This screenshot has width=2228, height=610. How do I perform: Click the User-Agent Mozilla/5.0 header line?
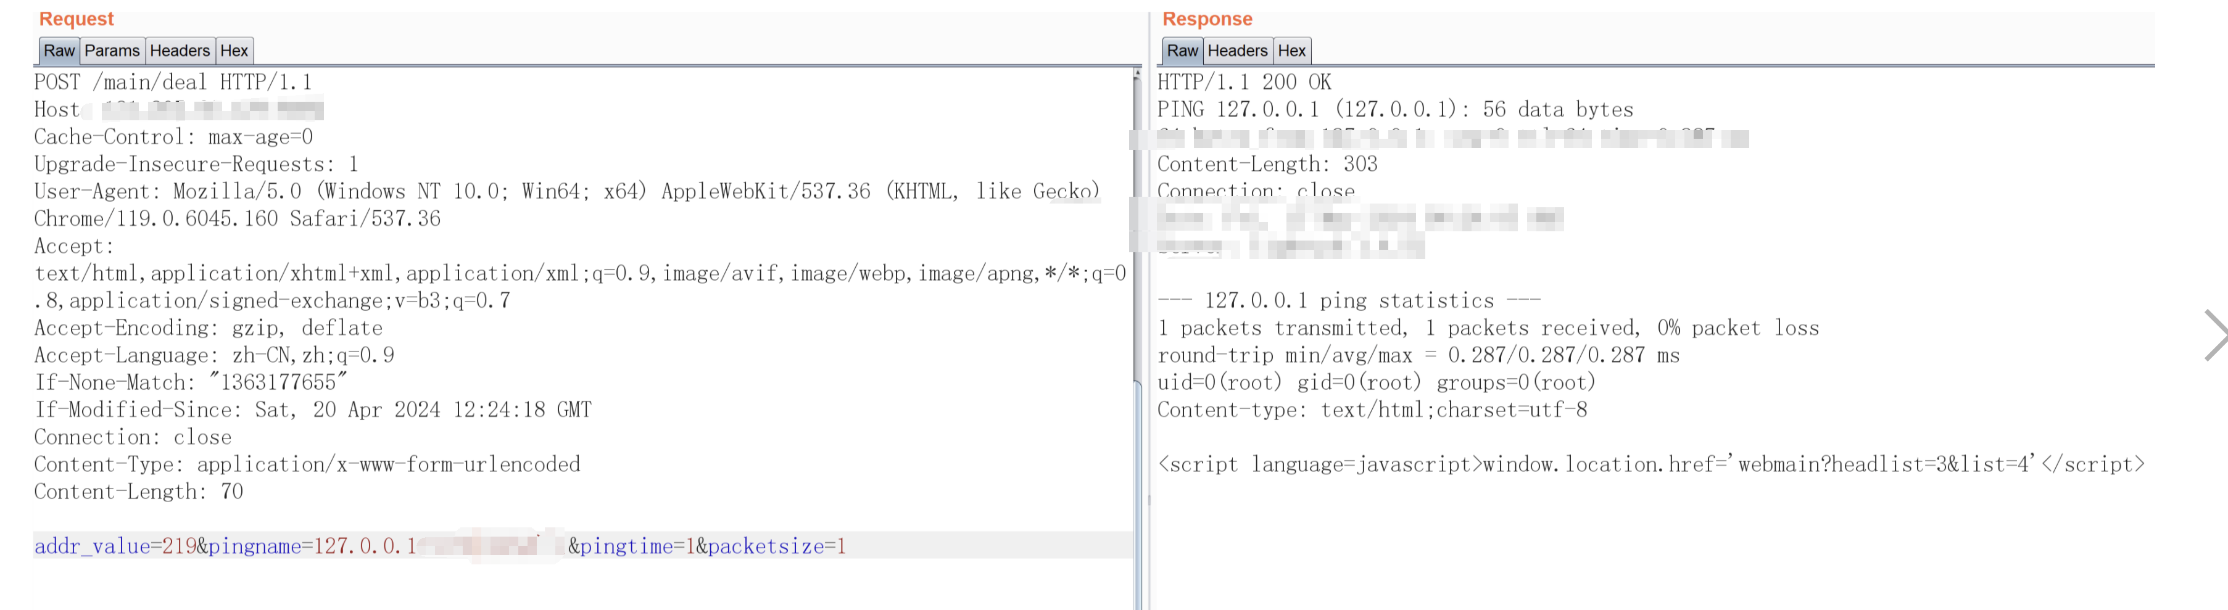click(x=566, y=191)
